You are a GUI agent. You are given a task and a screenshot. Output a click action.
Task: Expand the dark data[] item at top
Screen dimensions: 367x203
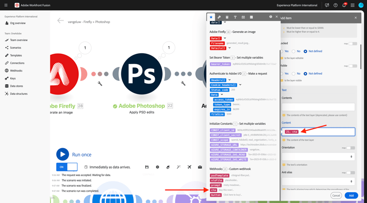(x=225, y=23)
